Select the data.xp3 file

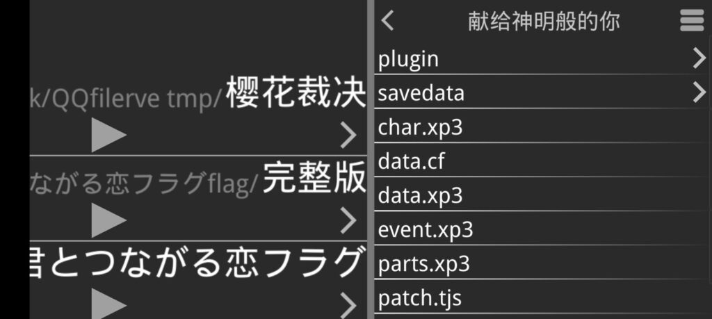(542, 195)
